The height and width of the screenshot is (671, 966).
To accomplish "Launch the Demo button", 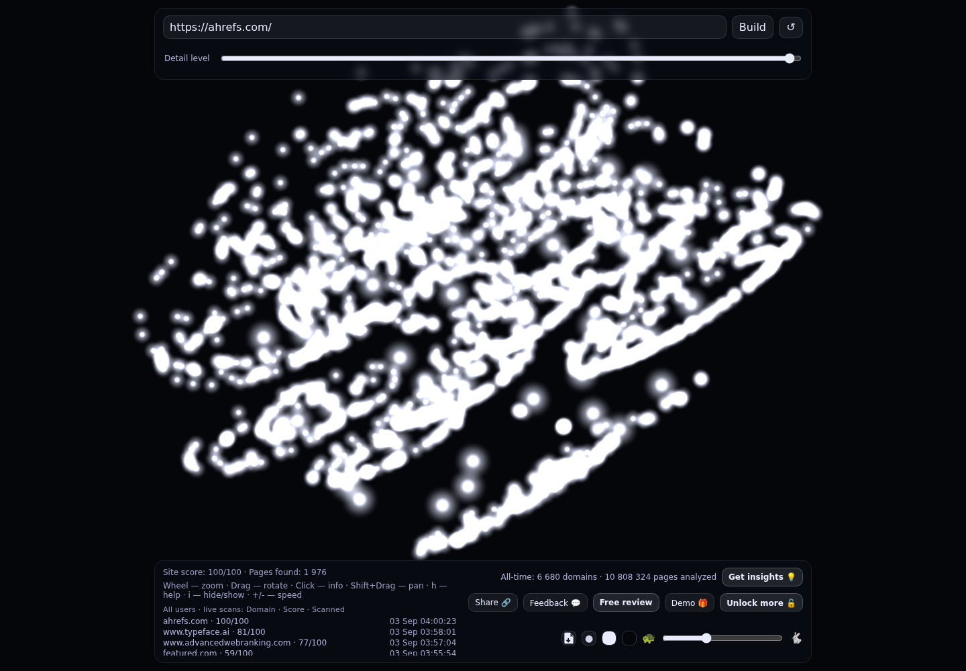I will pyautogui.click(x=690, y=603).
